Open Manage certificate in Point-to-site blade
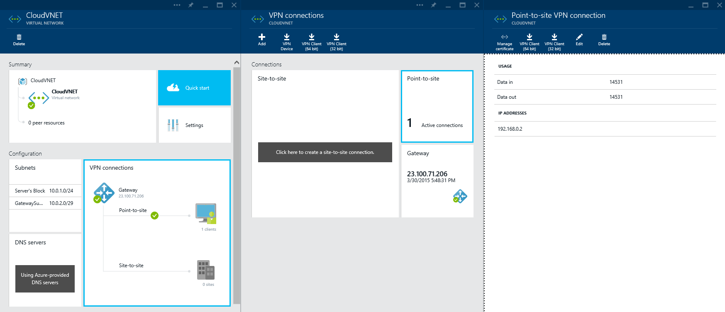The height and width of the screenshot is (312, 725). (x=505, y=42)
